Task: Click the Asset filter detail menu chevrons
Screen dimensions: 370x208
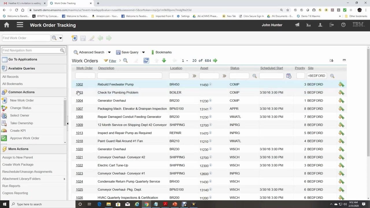Action: [224, 76]
